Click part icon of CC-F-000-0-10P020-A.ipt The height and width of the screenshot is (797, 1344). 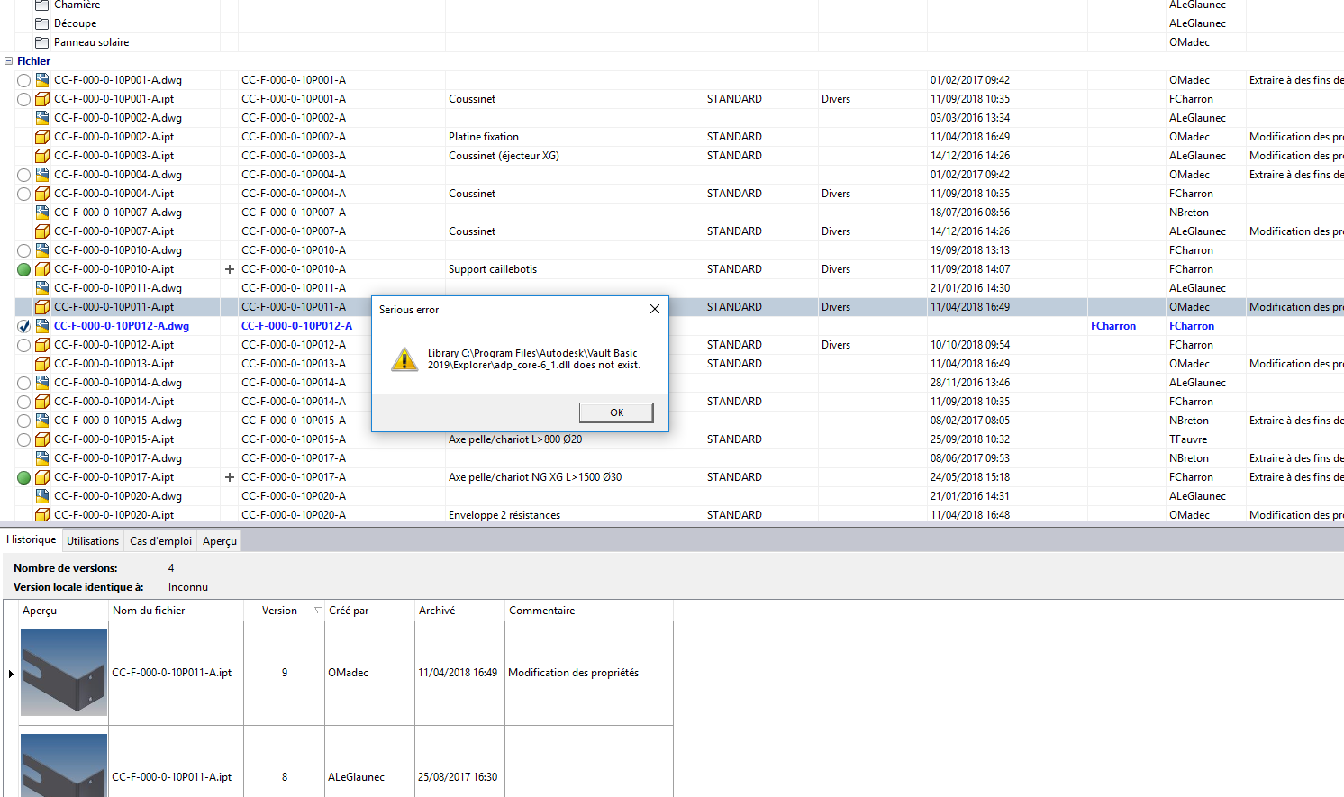click(x=42, y=515)
